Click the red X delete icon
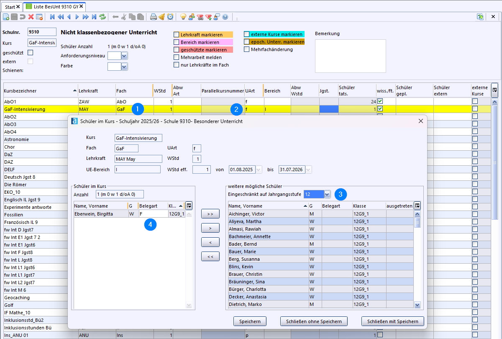Screen dimensions: 502x339 (x=31, y=17)
